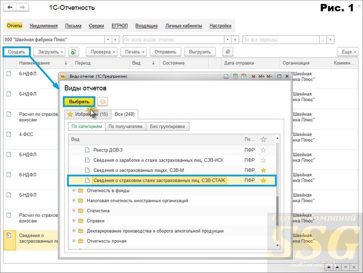Click the Выбрать button in dialog
Image resolution: width=363 pixels, height=273 pixels.
[x=79, y=102]
